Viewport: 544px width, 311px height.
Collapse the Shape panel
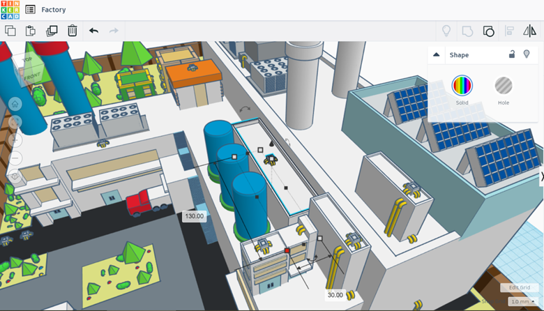coord(437,55)
